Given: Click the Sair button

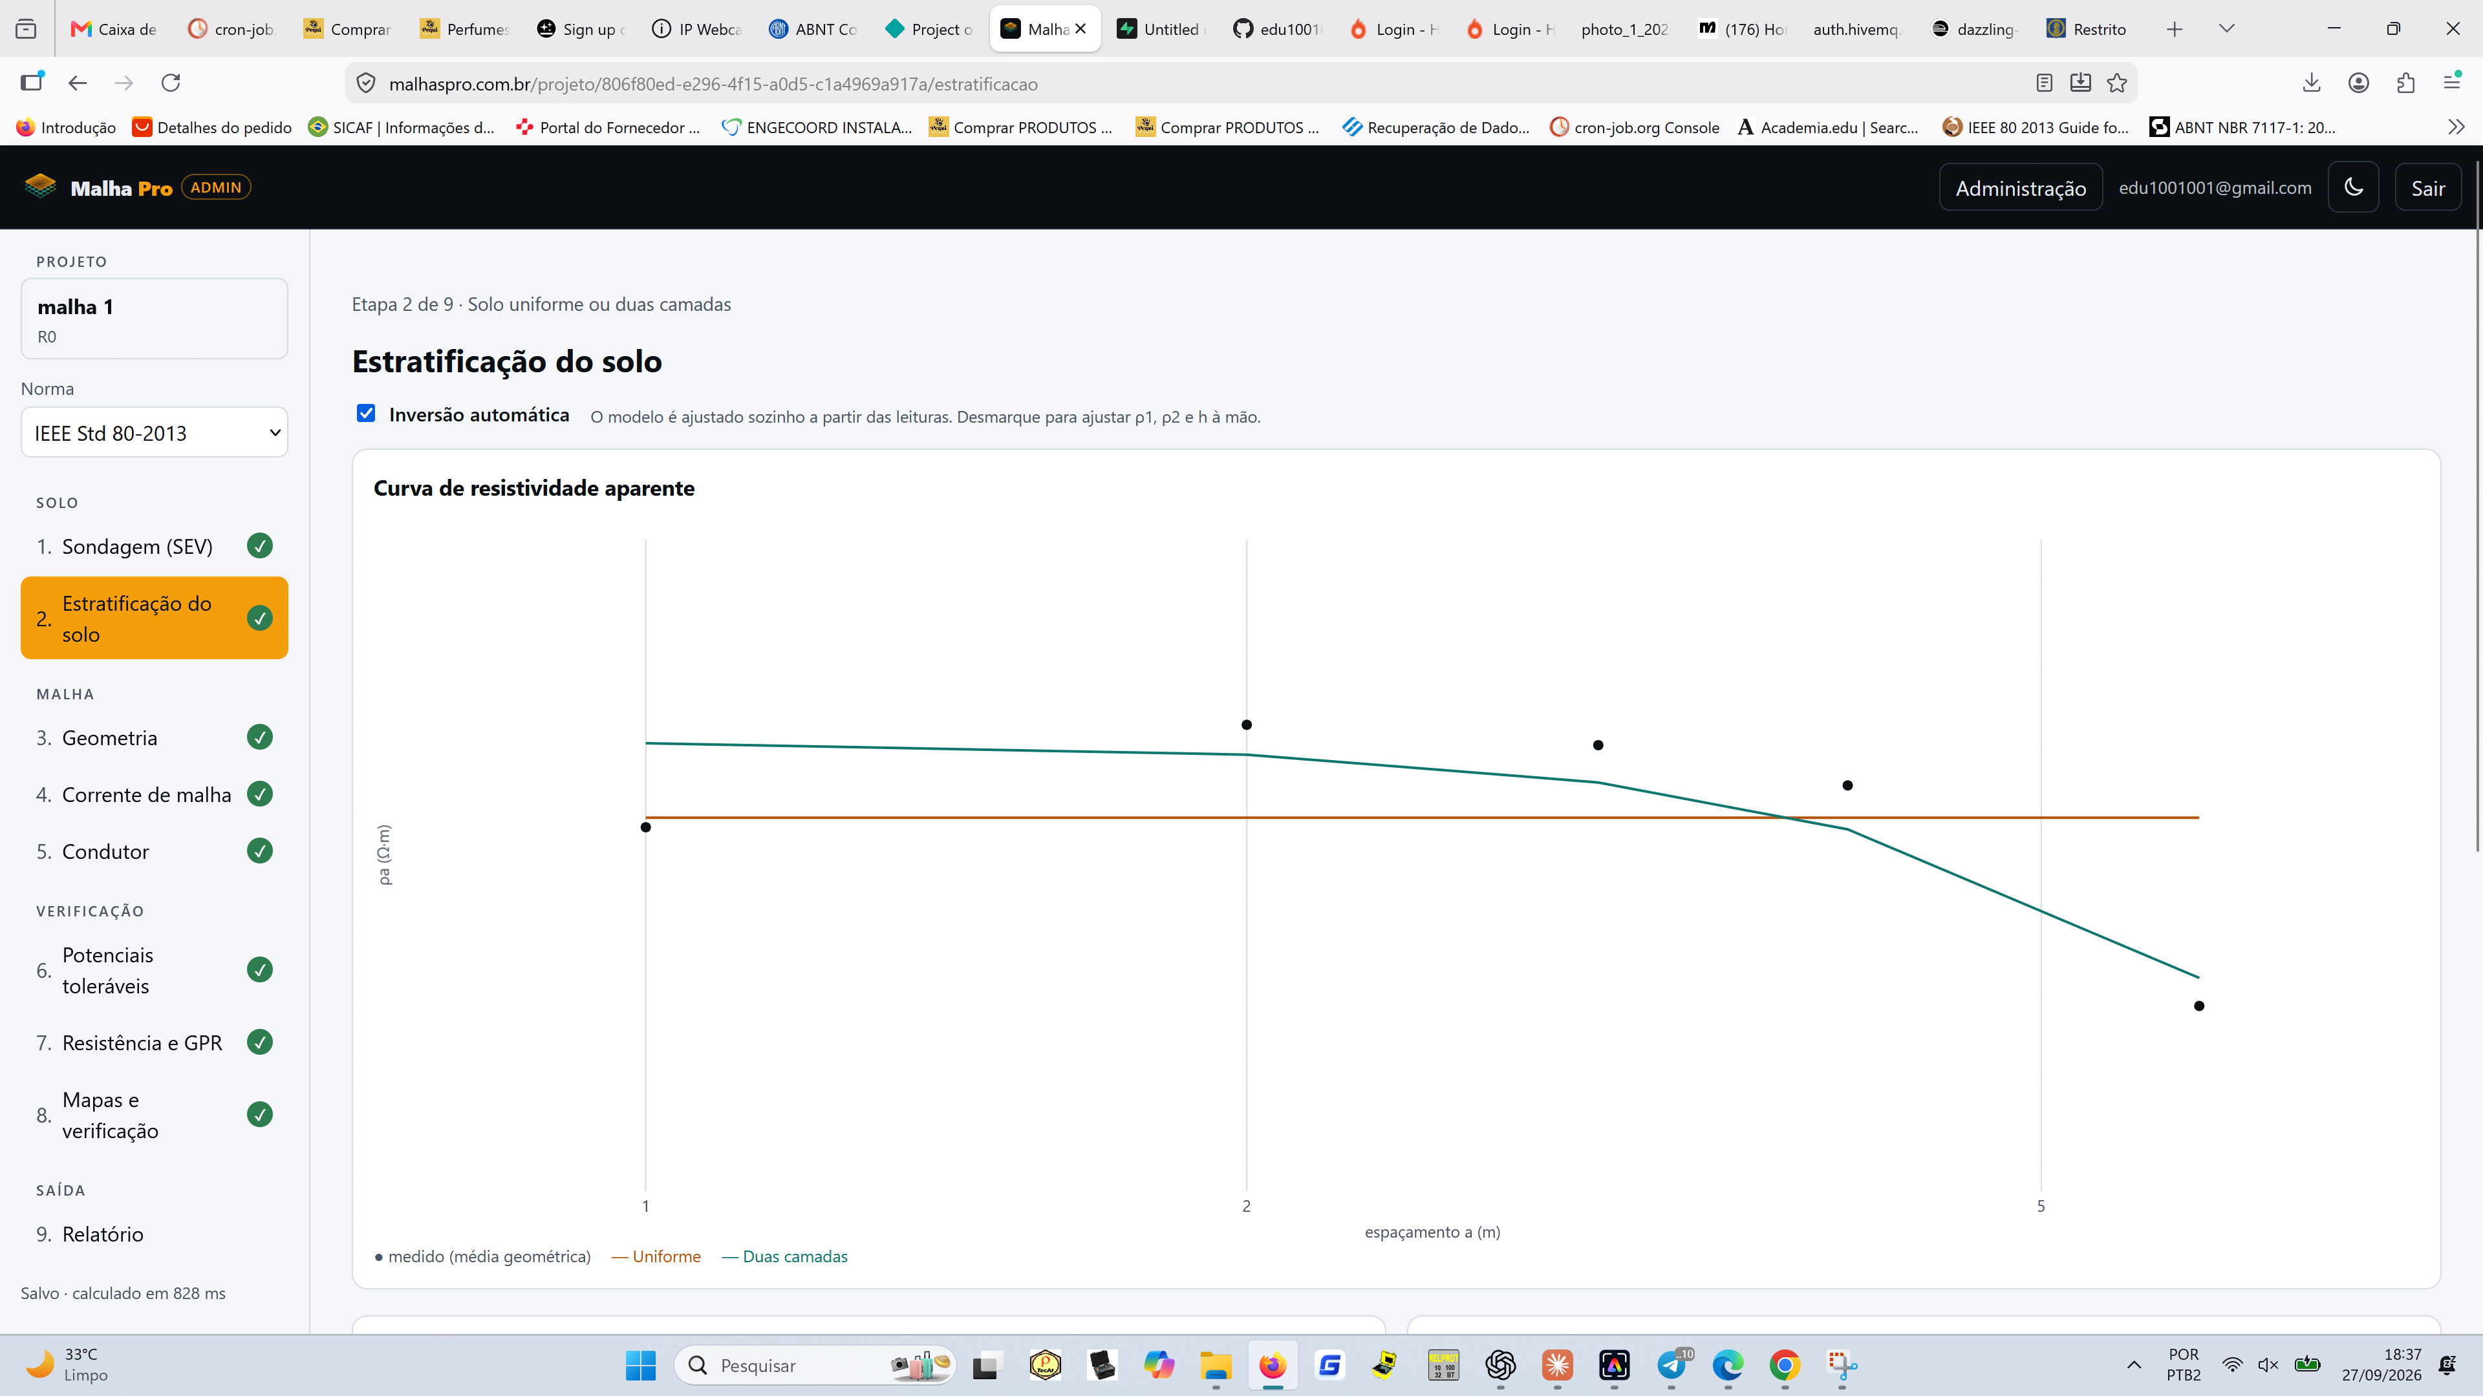Looking at the screenshot, I should (x=2427, y=188).
